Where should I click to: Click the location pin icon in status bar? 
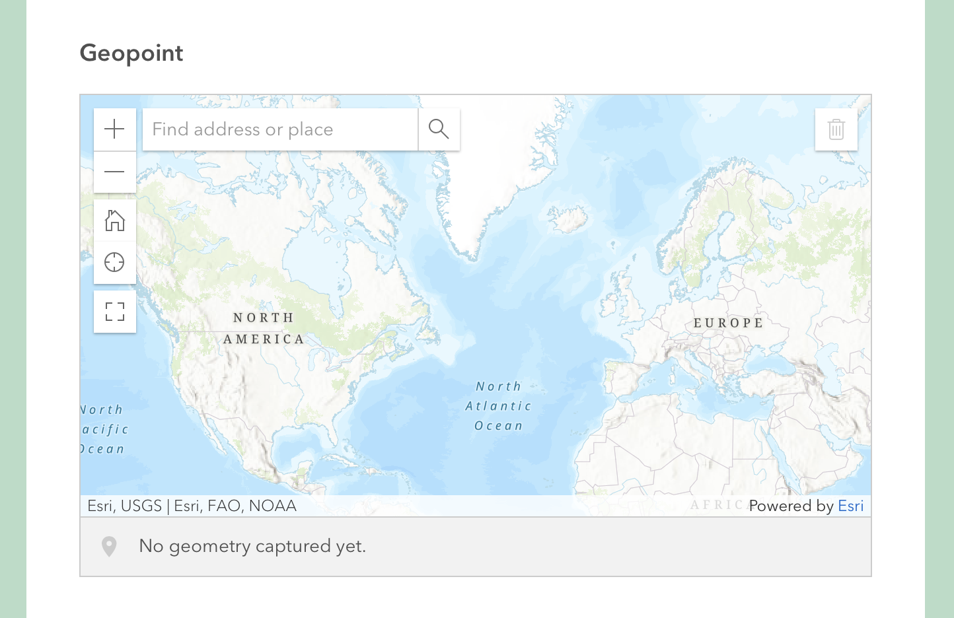click(x=109, y=546)
